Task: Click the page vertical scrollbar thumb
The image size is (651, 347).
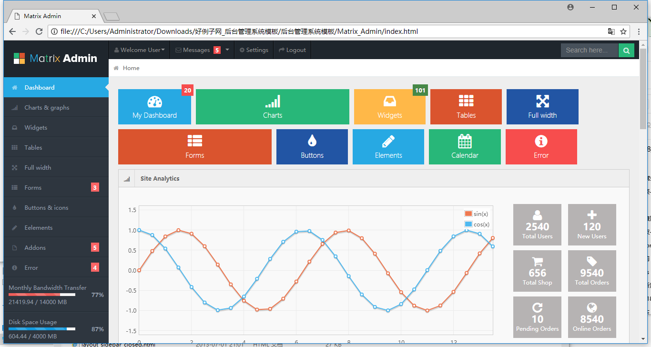Action: click(x=643, y=88)
